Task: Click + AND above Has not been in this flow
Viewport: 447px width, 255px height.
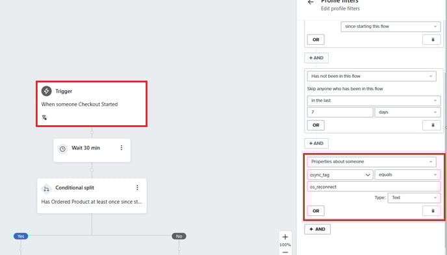Action: (x=316, y=58)
